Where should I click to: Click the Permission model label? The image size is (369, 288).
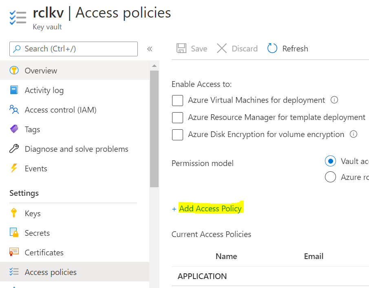coord(202,163)
